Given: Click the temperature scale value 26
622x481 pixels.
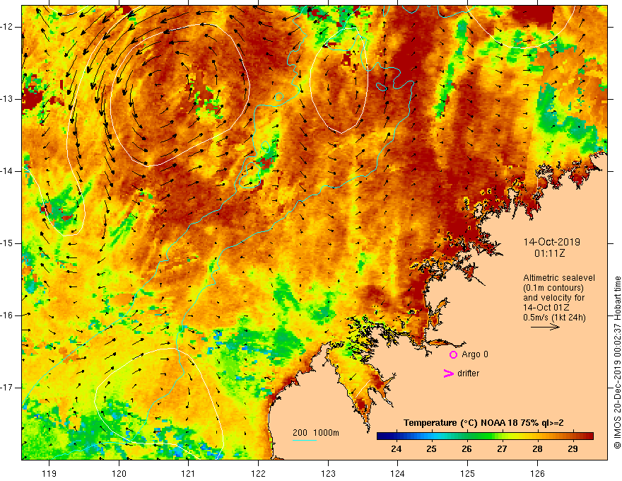Looking at the screenshot, I should pyautogui.click(x=467, y=449).
